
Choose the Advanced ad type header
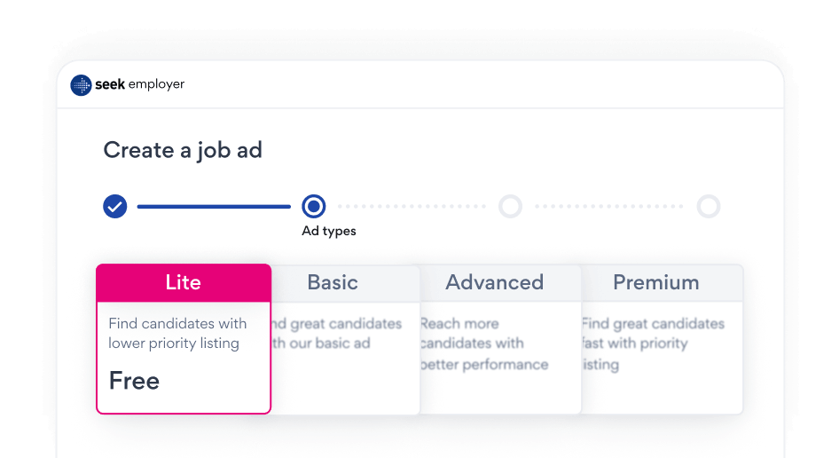click(494, 283)
